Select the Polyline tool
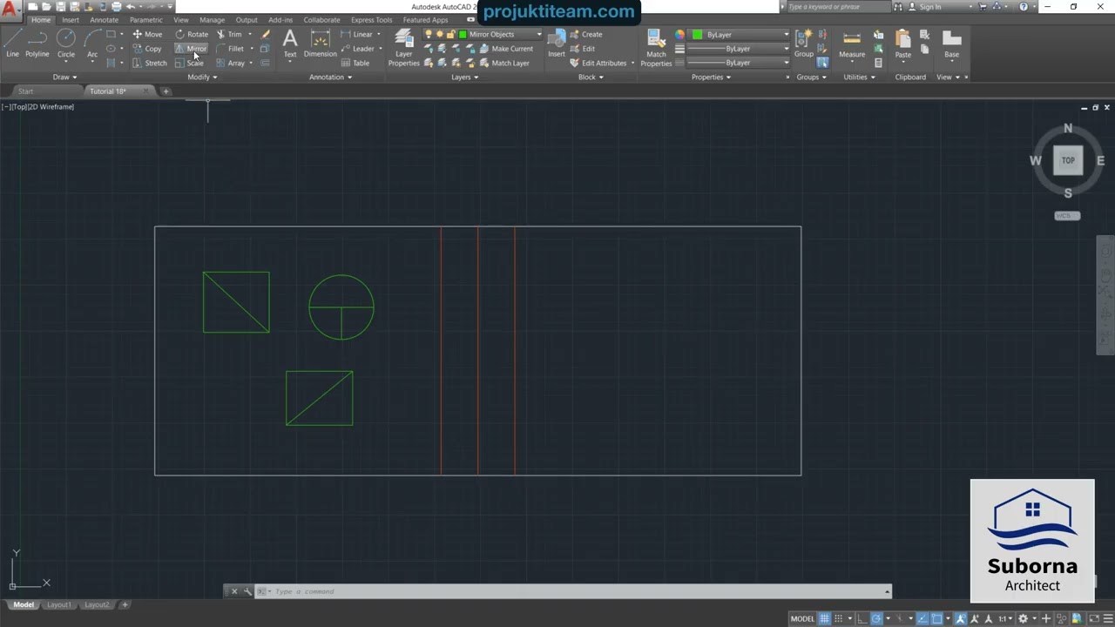1115x627 pixels. point(37,42)
